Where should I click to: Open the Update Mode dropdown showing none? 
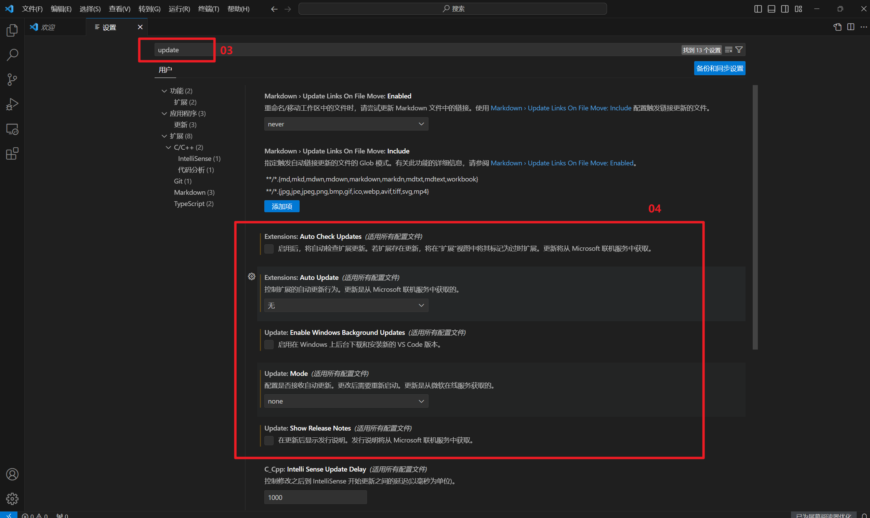tap(346, 401)
